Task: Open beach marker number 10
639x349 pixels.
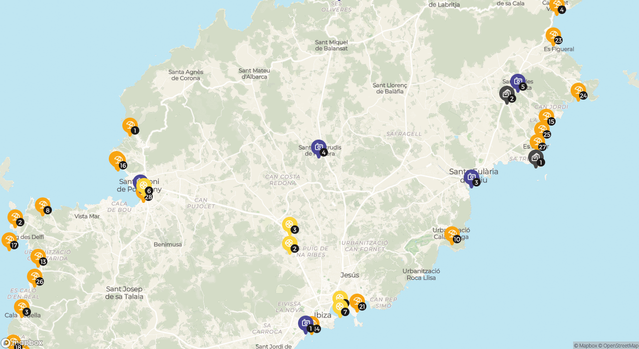Action: [x=452, y=234]
